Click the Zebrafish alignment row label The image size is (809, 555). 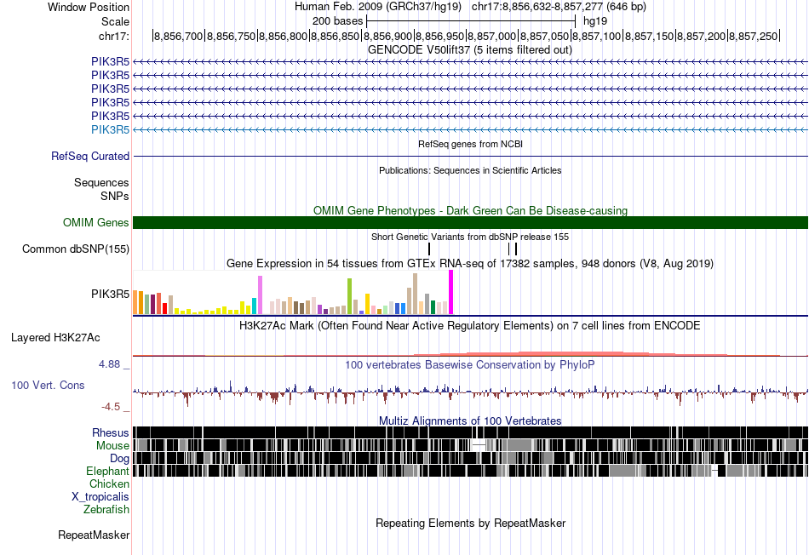coord(106,510)
